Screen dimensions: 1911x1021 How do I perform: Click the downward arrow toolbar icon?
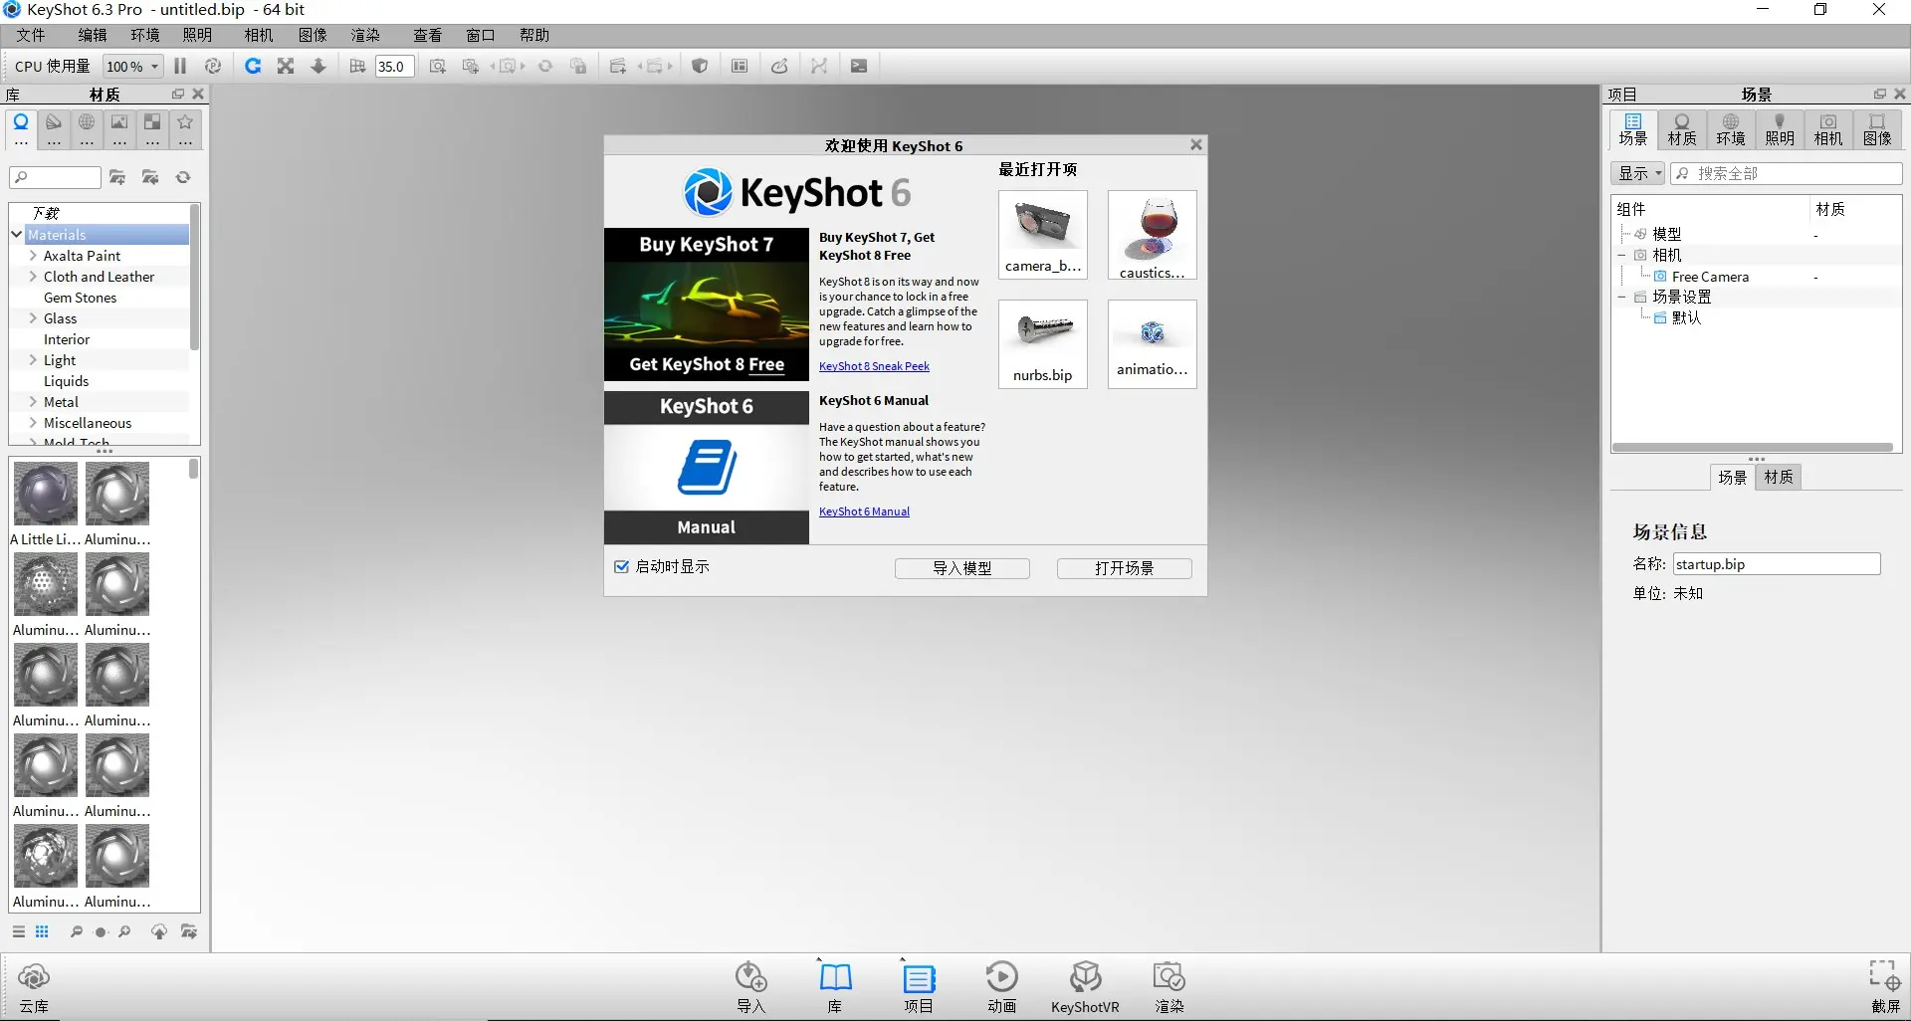(x=318, y=66)
